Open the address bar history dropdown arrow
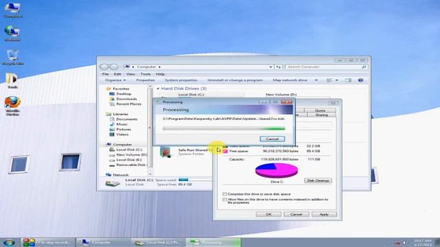Viewport: 440px width, 247px height. click(270, 67)
